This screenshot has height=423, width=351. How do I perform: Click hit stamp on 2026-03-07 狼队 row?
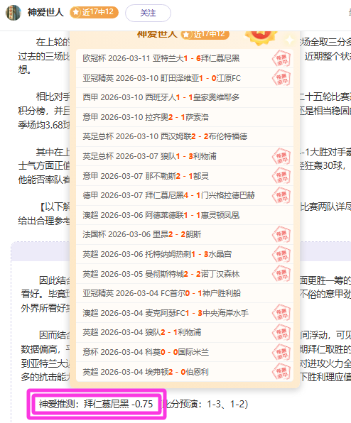(281, 156)
